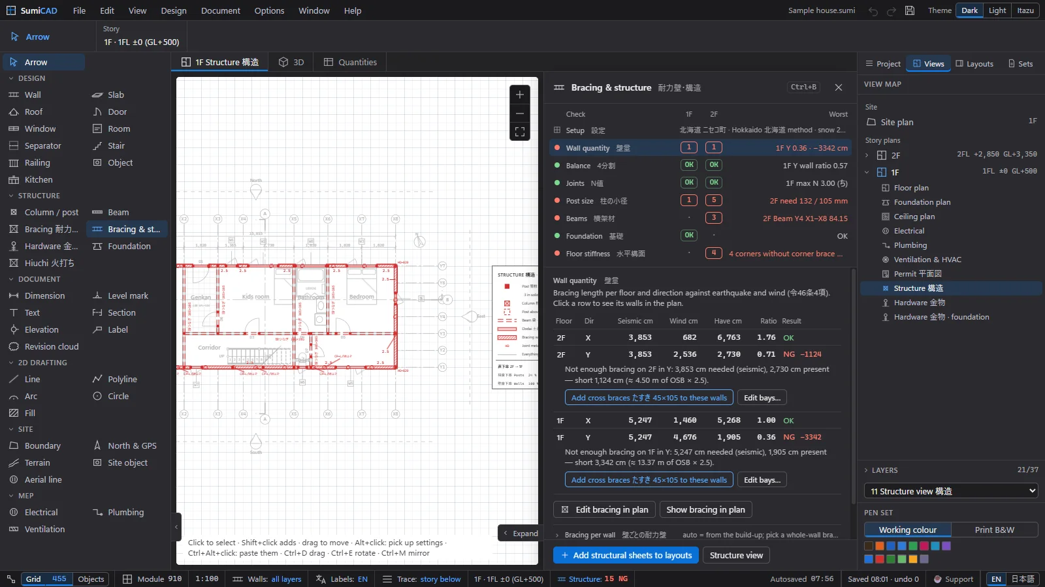This screenshot has height=587, width=1045.
Task: Expand the 2F story plan tree
Action: coord(867,155)
